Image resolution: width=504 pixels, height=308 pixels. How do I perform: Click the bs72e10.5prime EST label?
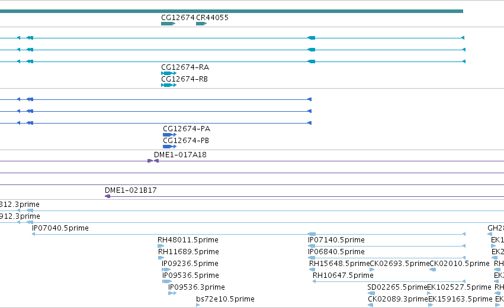pyautogui.click(x=225, y=299)
